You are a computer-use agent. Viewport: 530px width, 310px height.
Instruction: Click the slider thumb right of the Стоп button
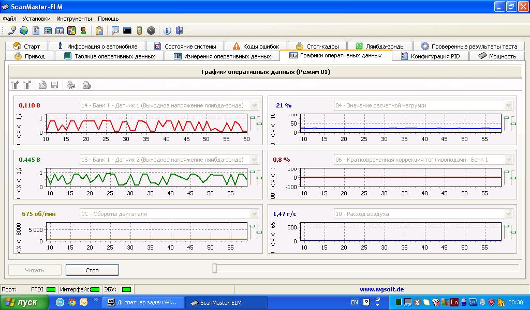(x=214, y=268)
